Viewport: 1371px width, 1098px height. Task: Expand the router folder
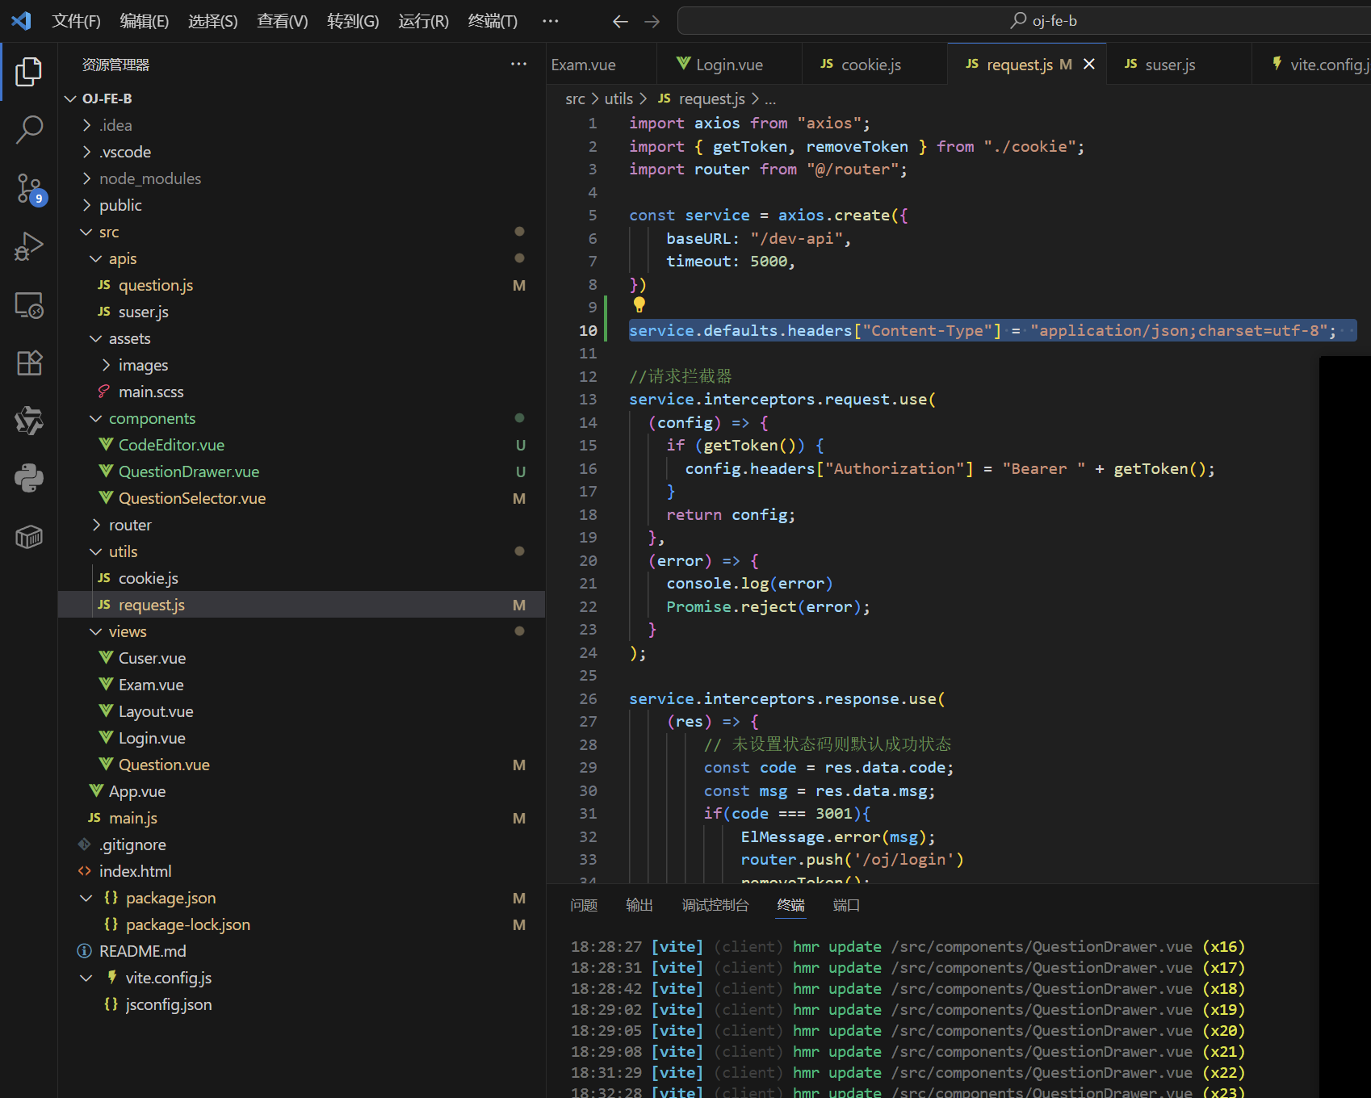click(302, 525)
